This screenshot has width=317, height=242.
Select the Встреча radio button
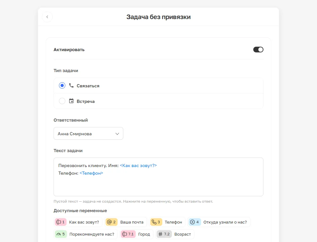pos(62,101)
